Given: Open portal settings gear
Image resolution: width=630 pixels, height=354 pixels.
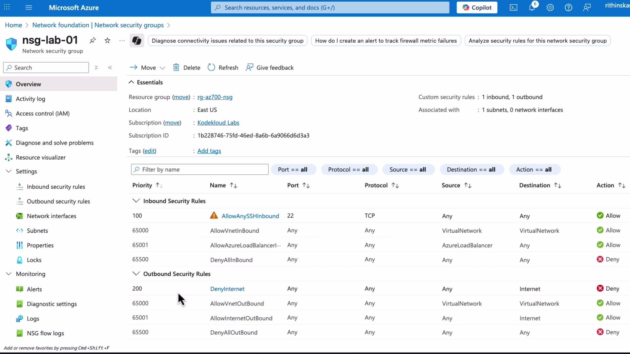Looking at the screenshot, I should pos(550,8).
